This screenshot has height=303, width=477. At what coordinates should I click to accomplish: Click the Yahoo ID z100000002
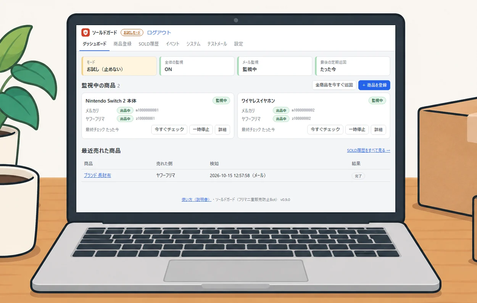tap(301, 119)
